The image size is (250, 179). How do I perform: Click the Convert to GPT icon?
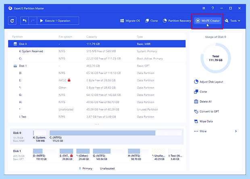tap(196, 111)
